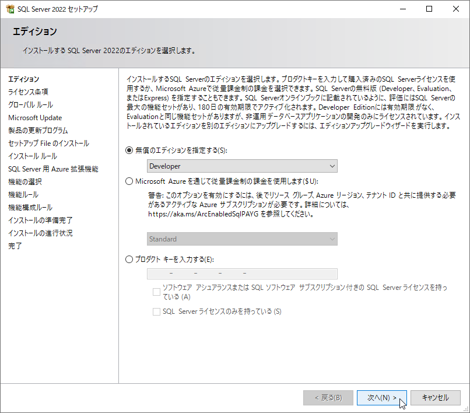470x413 pixels.
Task: Check the SQL Server license only checkbox
Action: pyautogui.click(x=156, y=311)
